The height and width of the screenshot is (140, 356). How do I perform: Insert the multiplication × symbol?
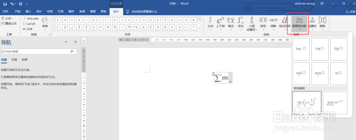coord(94,20)
